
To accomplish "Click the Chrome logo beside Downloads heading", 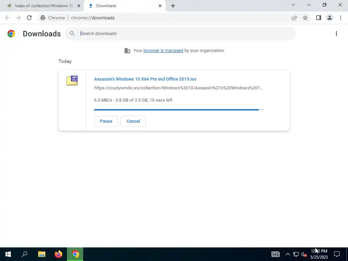I will click(x=11, y=34).
